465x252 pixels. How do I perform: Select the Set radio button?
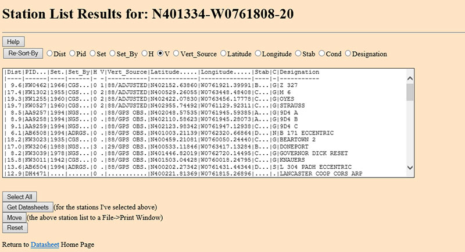coord(95,54)
